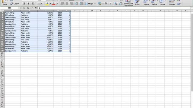Toggle Italic formatting
This screenshot has width=193, height=108.
28,4
